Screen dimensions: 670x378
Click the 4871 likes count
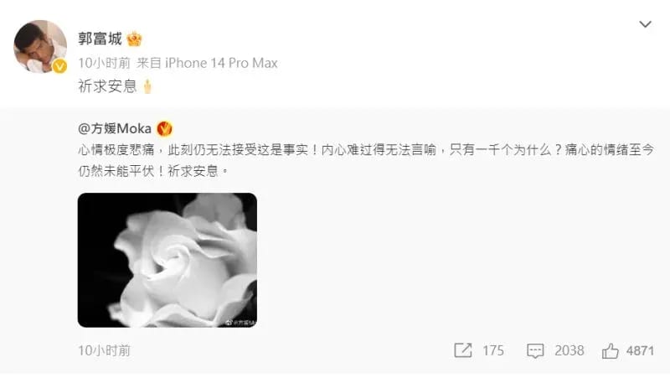tap(640, 350)
